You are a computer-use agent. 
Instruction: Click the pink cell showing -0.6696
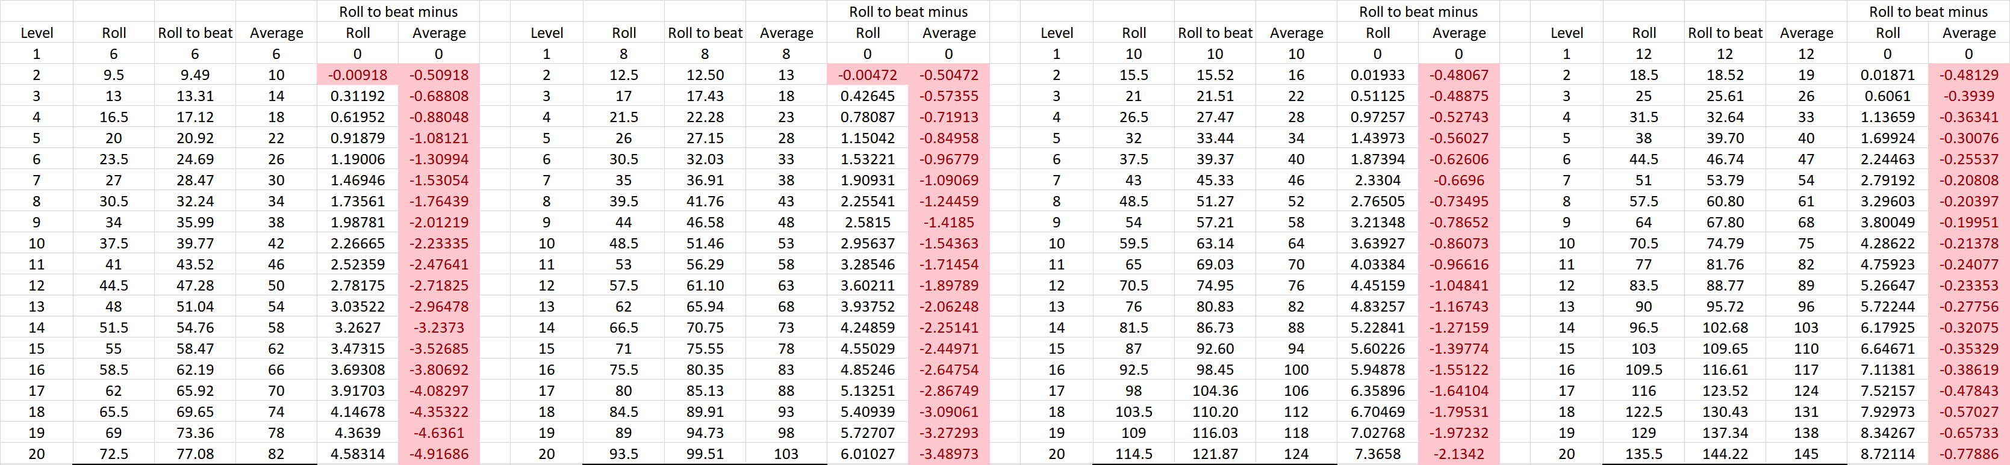[x=1458, y=180]
